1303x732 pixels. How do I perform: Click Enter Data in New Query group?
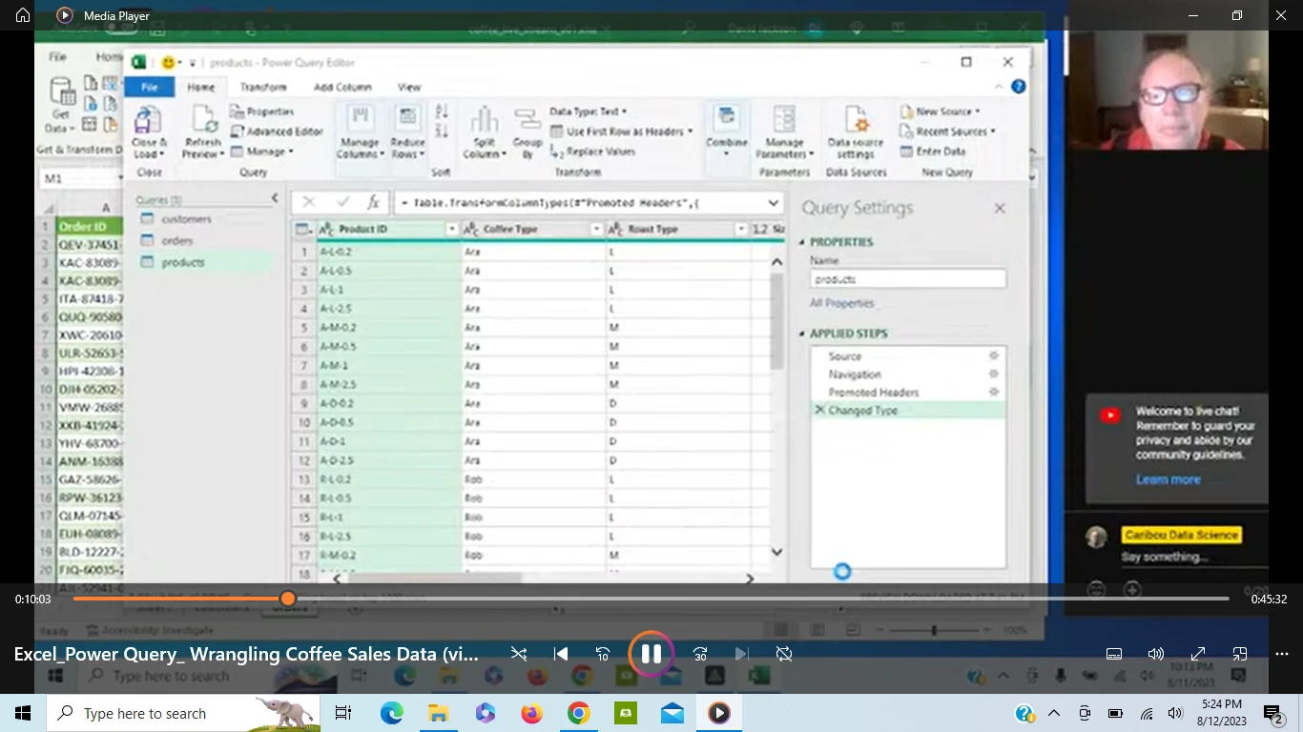933,152
